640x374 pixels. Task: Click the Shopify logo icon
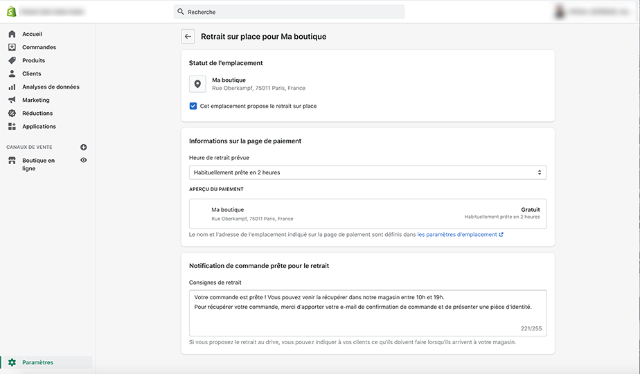click(x=11, y=12)
